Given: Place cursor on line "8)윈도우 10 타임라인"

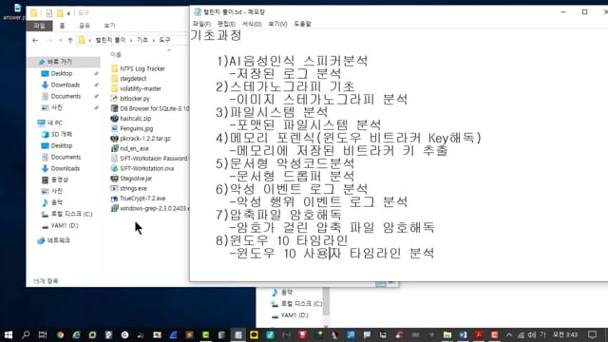Looking at the screenshot, I should [282, 240].
